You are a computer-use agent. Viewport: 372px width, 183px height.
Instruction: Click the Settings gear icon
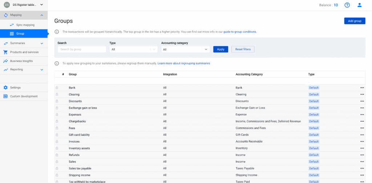[x=6, y=88]
